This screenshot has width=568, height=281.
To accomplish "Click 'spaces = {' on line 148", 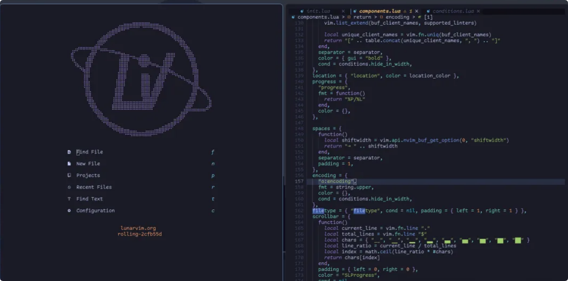I will (327, 128).
